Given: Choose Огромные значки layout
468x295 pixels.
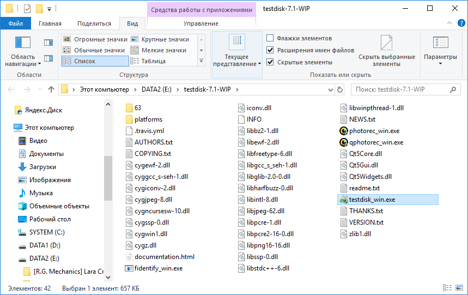Looking at the screenshot, I should click(95, 39).
